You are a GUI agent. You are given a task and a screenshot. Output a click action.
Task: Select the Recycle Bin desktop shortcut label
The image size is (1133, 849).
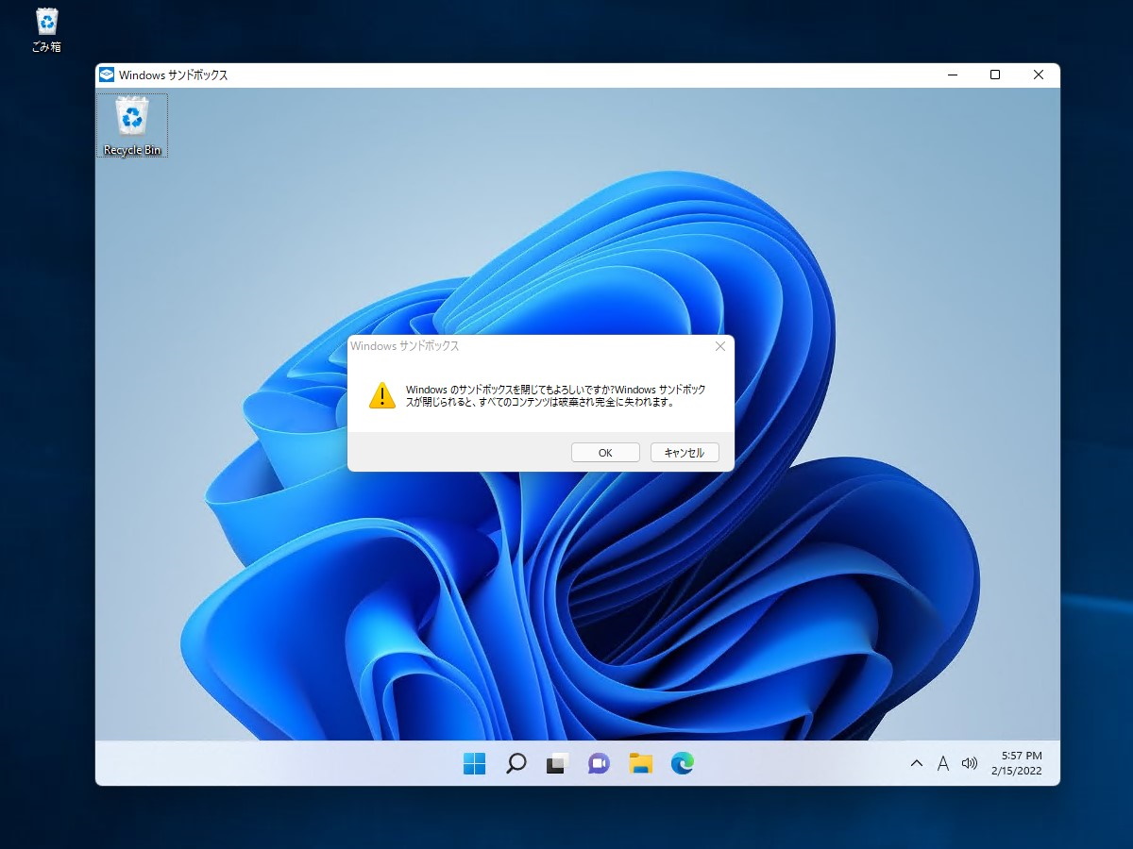[132, 150]
